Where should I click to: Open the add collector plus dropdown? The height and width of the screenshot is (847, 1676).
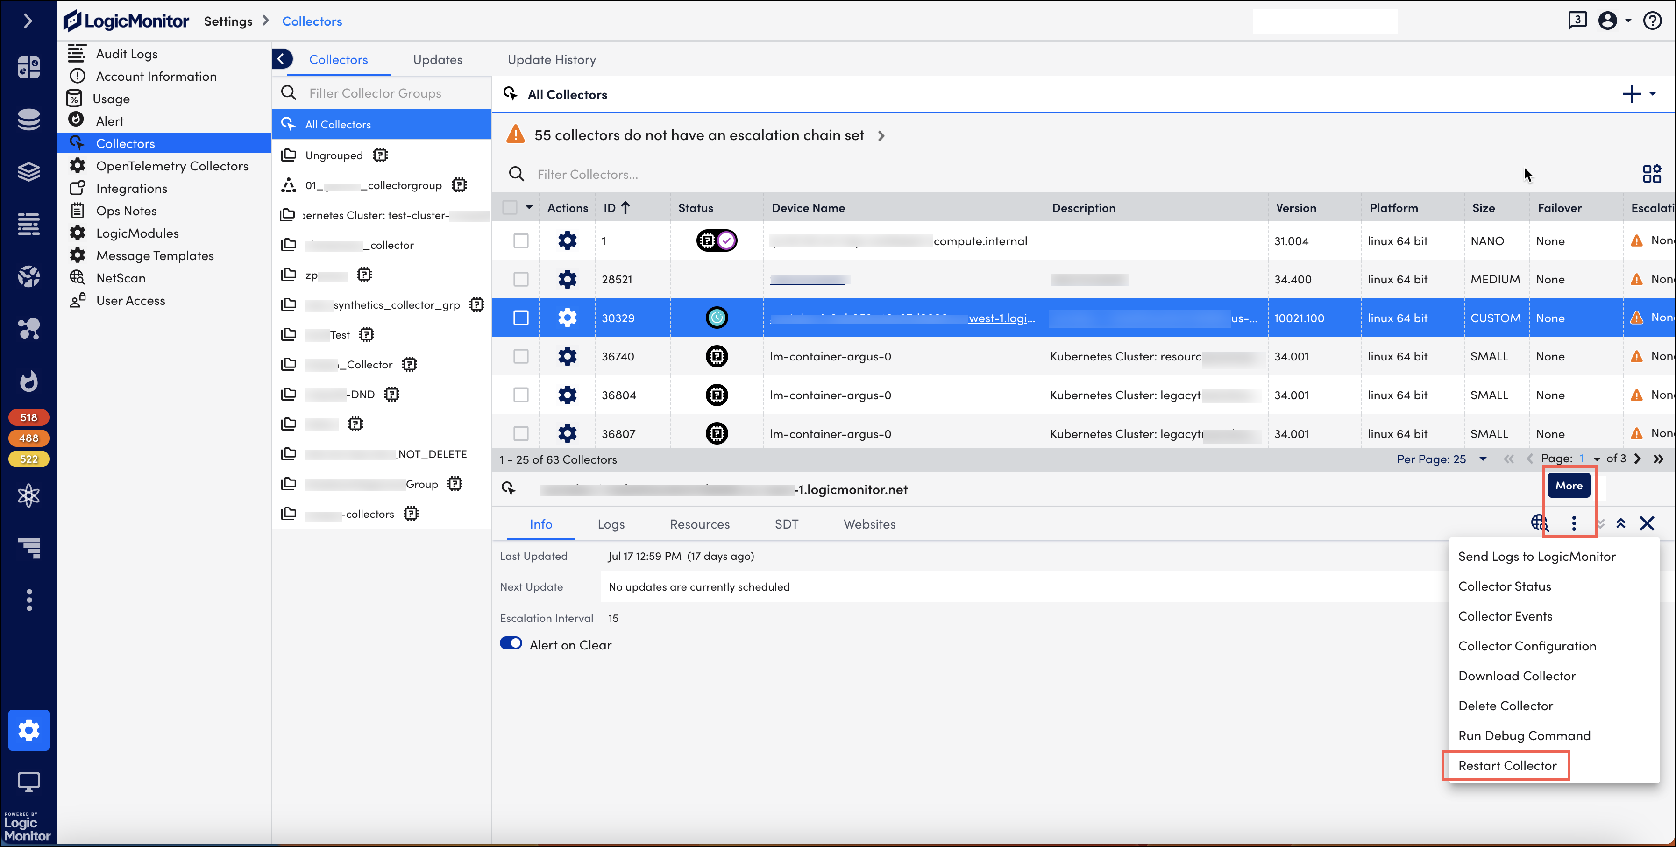tap(1639, 94)
